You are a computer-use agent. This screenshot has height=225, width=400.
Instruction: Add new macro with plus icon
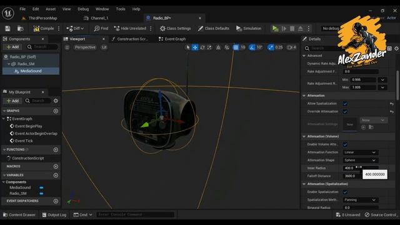pyautogui.click(x=56, y=167)
